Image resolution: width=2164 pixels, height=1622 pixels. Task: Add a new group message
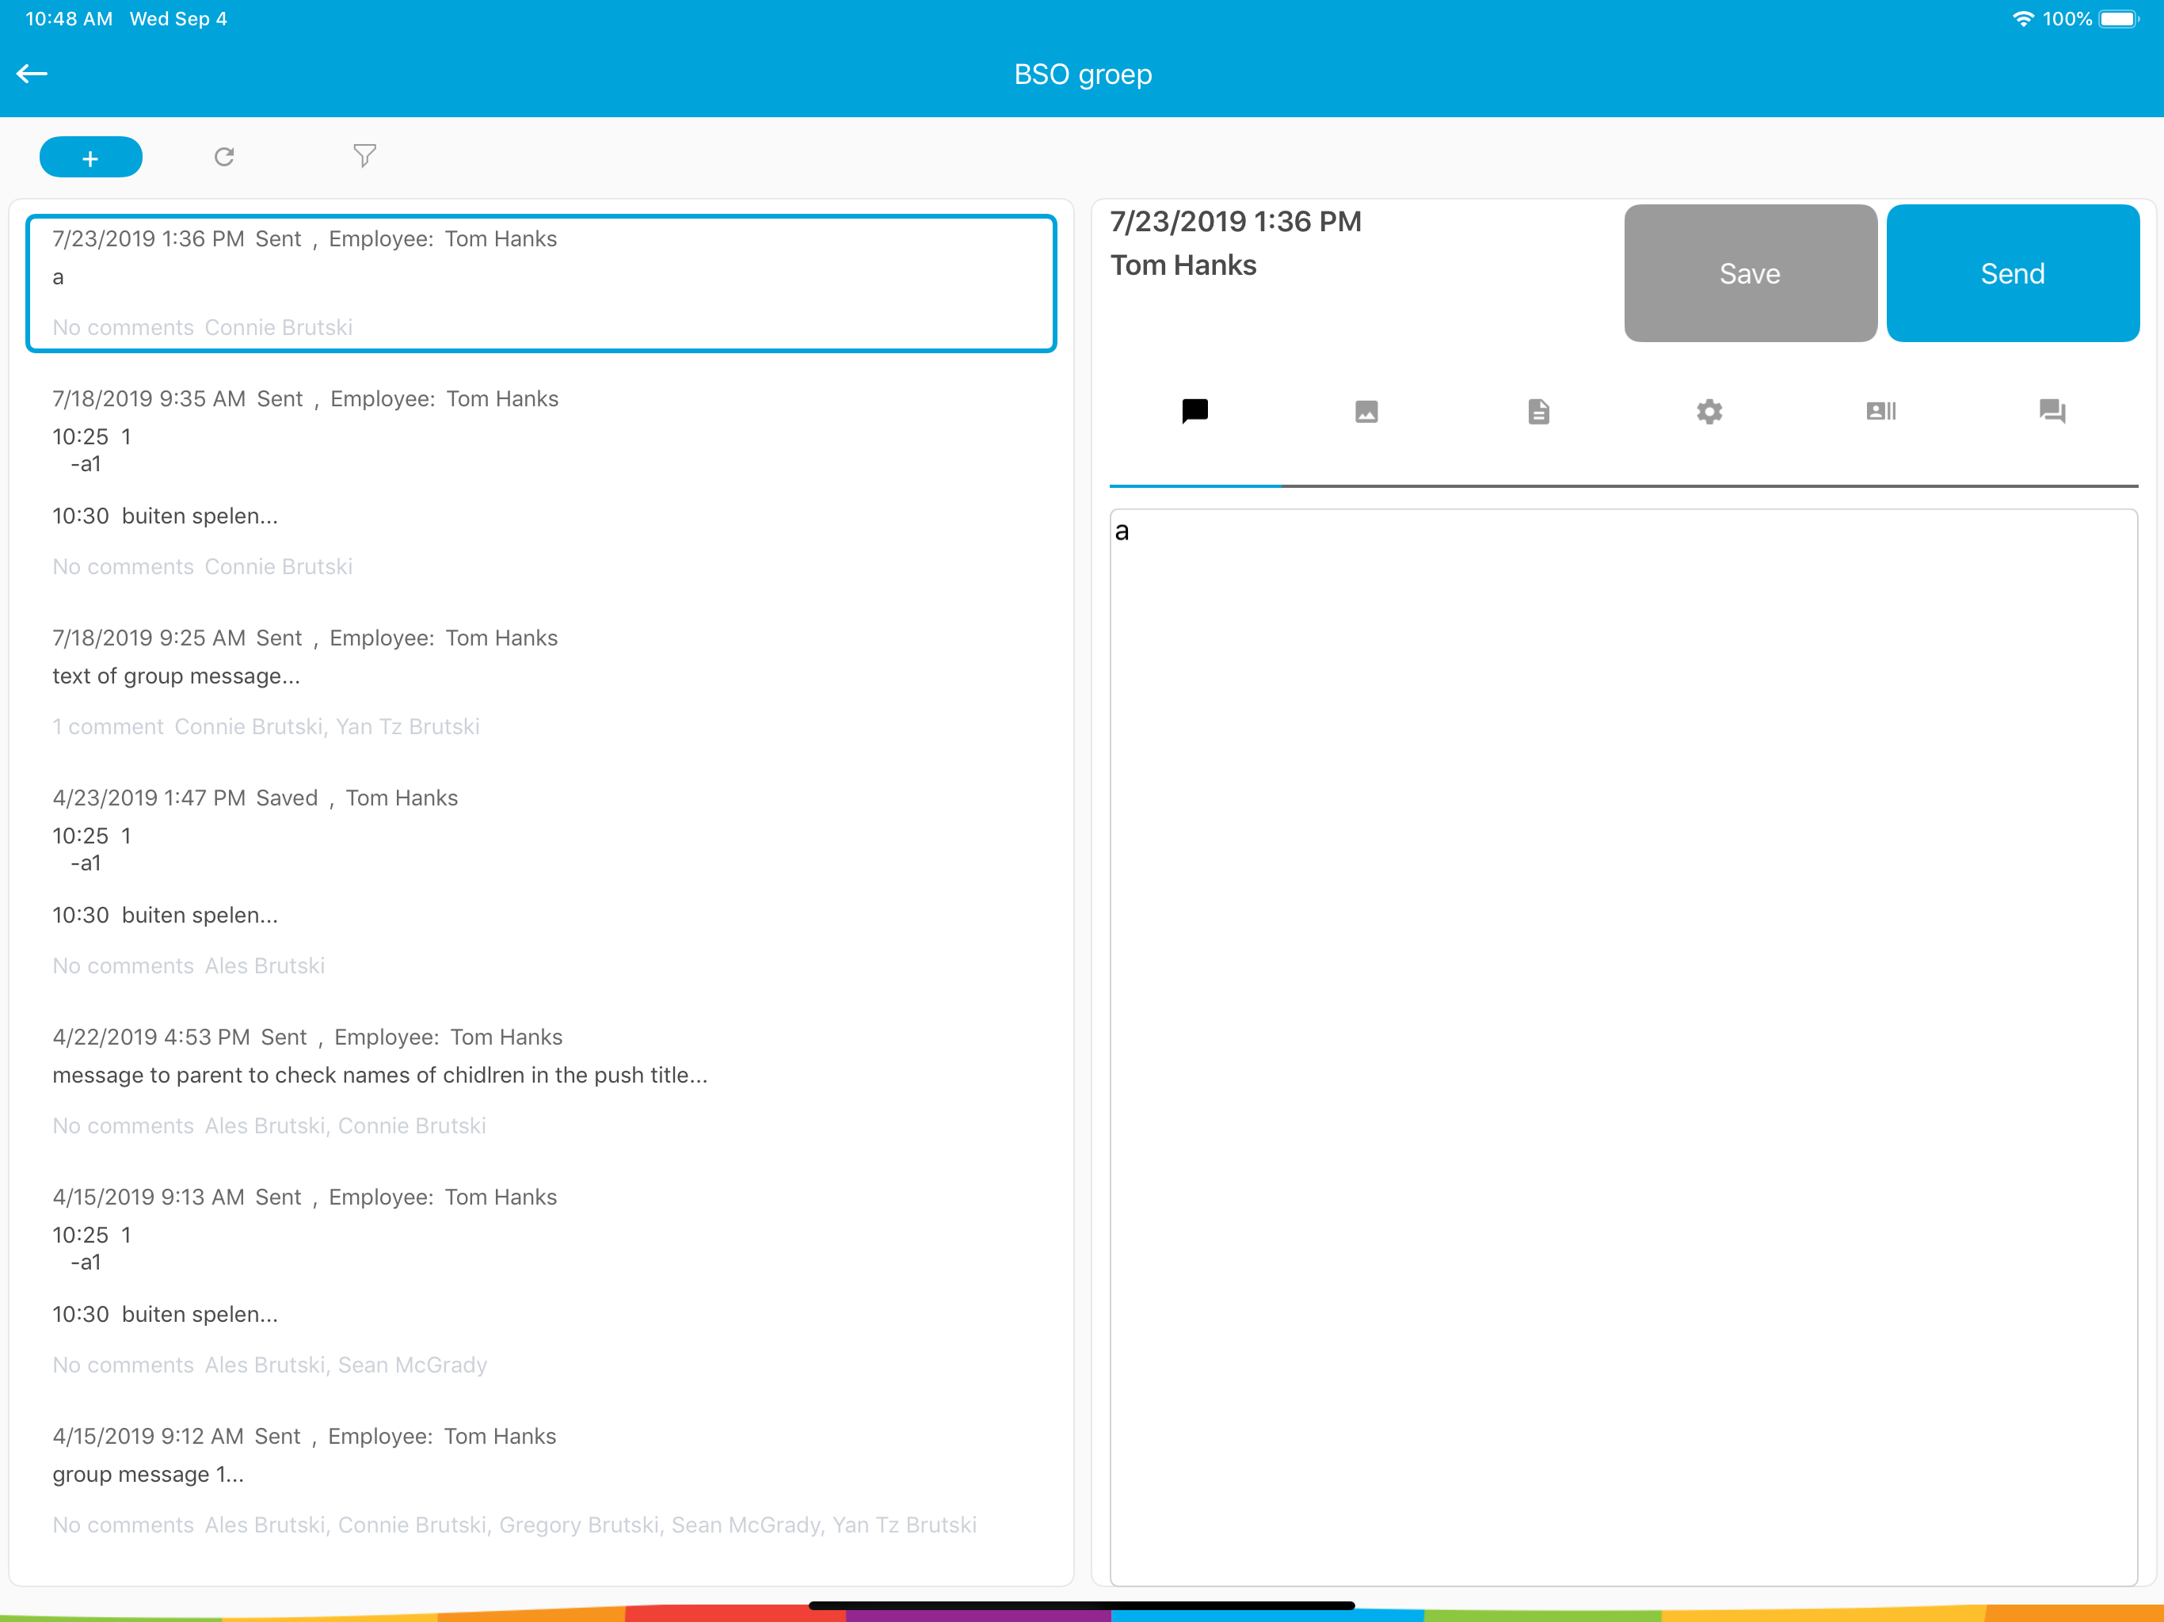[x=91, y=158]
